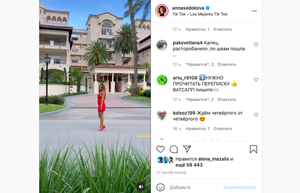Share post via paper plane icon

[187, 149]
